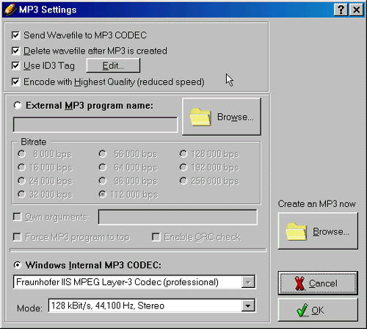Select 192 000 bps bitrate
The width and height of the screenshot is (367, 329).
pos(183,167)
